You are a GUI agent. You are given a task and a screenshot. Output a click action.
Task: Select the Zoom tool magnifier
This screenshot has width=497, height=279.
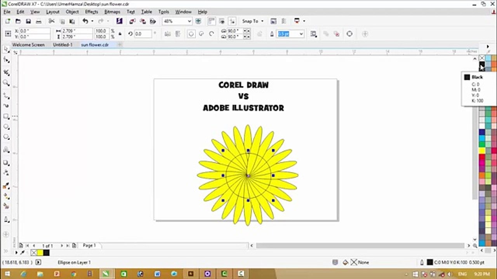6,83
